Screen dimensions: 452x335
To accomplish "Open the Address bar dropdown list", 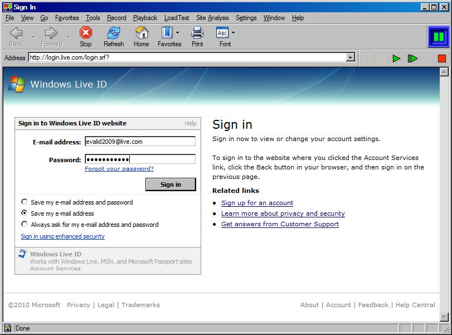I will pyautogui.click(x=350, y=57).
